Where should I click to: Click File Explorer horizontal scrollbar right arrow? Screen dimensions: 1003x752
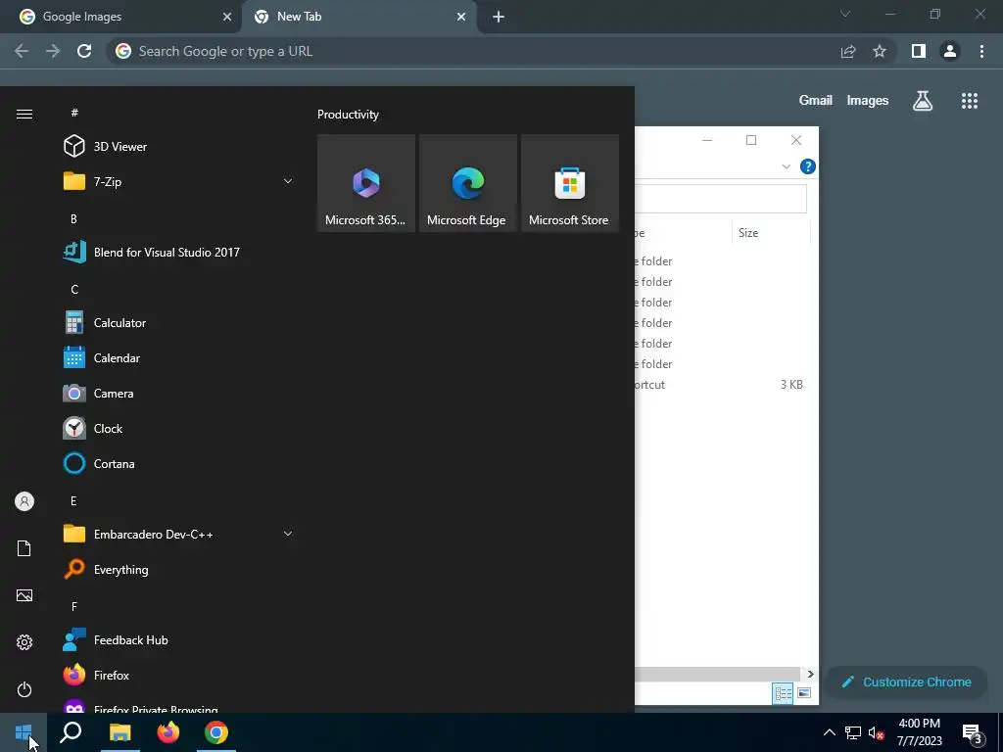[x=810, y=674]
